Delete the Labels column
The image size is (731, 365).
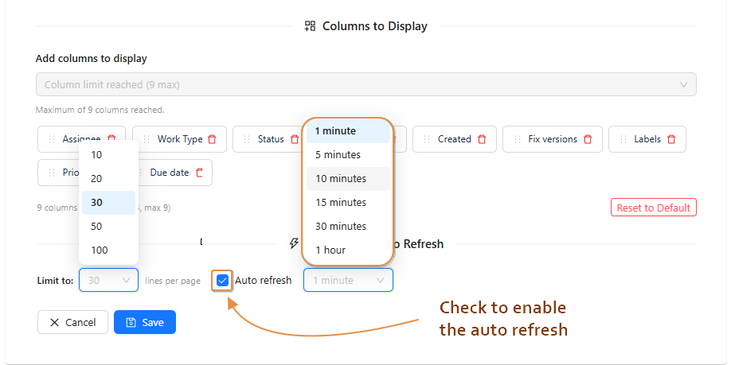(671, 139)
